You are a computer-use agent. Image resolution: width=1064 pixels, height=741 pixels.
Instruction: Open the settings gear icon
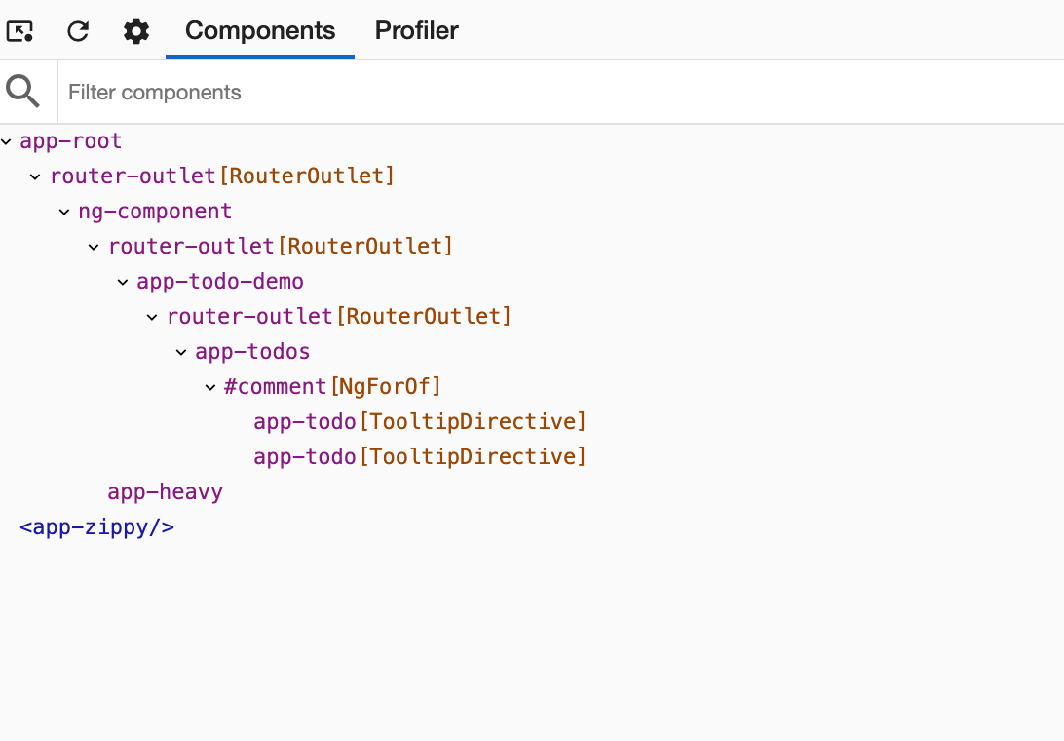point(135,30)
